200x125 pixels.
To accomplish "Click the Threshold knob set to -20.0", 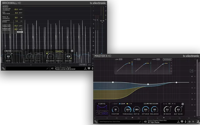I will (128, 110).
